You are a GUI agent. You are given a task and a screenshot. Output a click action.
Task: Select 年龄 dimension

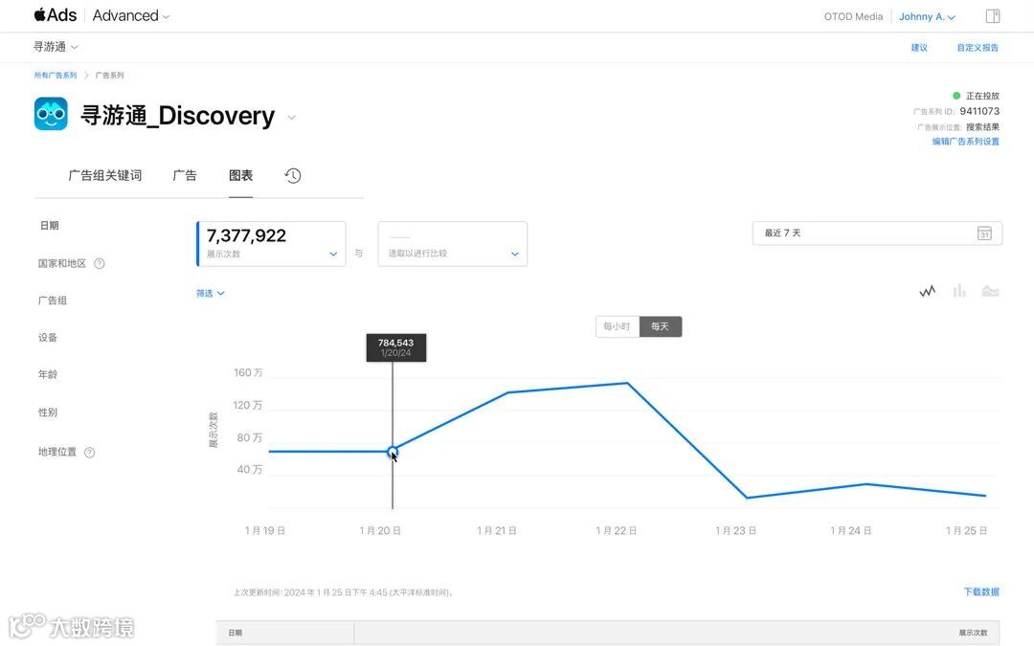48,374
